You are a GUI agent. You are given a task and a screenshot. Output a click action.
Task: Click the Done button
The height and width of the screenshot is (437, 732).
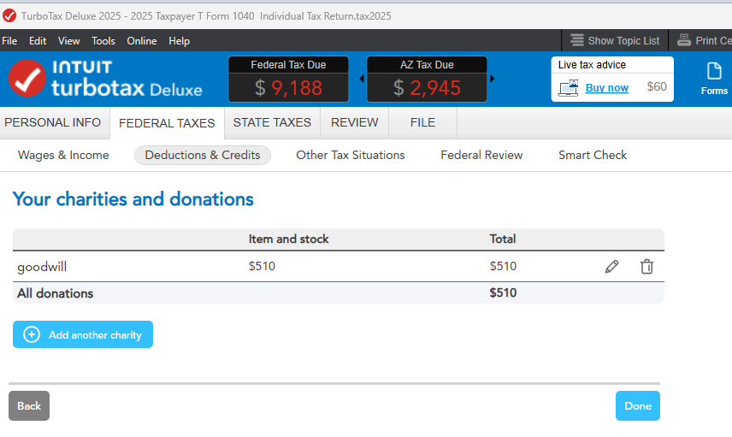[638, 406]
